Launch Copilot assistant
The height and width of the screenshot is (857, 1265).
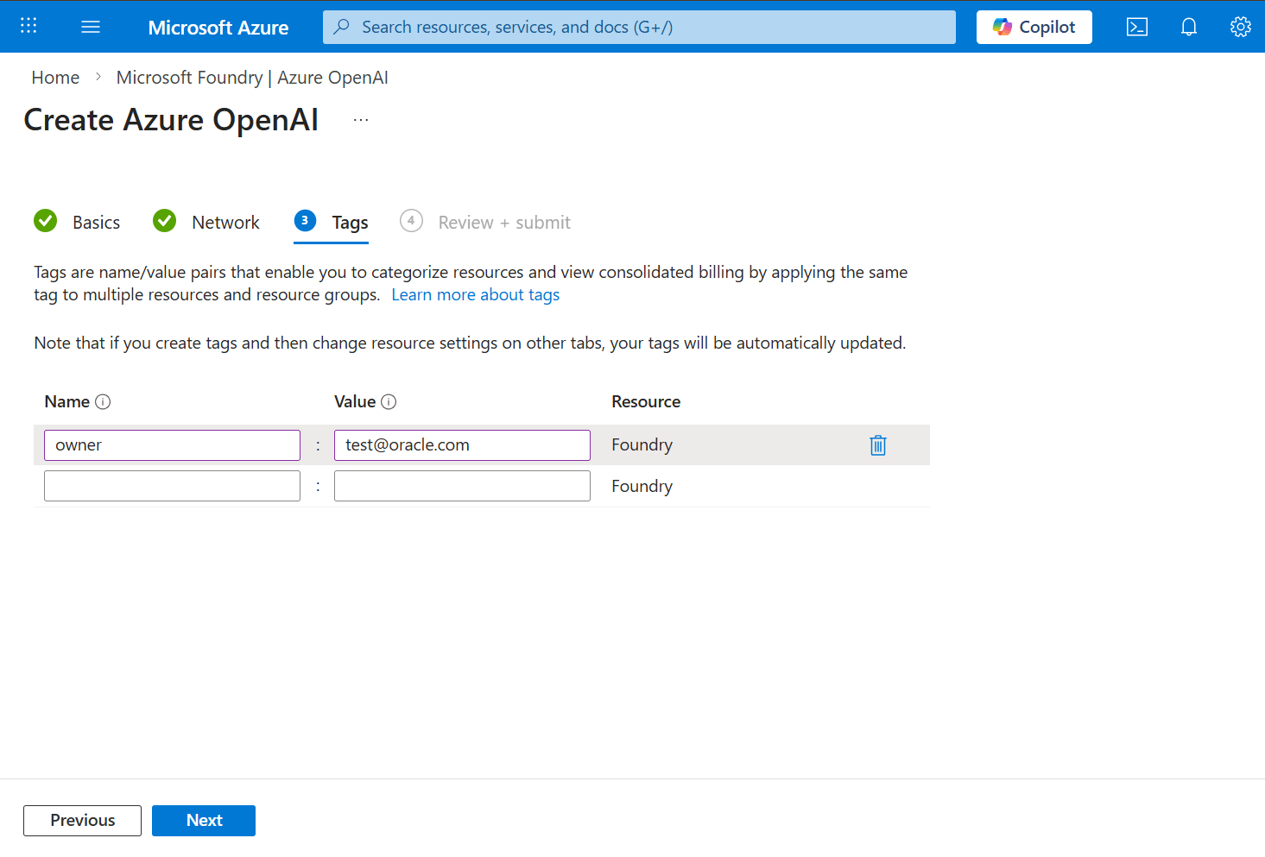click(1034, 27)
